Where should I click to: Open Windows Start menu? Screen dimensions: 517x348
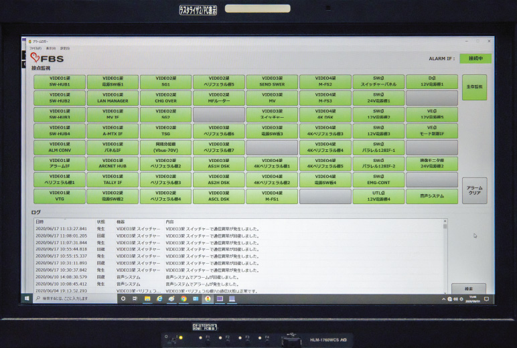(27, 298)
